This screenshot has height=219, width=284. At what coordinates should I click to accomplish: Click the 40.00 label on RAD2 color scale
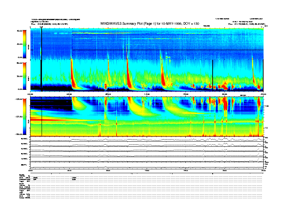point(19,31)
